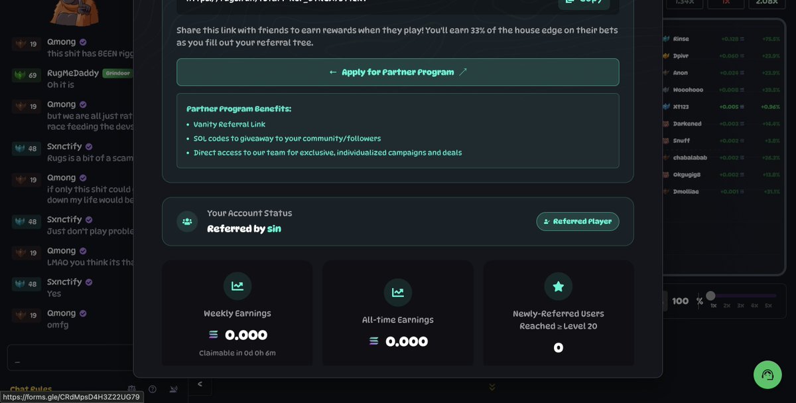The image size is (796, 403).
Task: Click the rank icon beside Darkened
Action: (x=666, y=123)
